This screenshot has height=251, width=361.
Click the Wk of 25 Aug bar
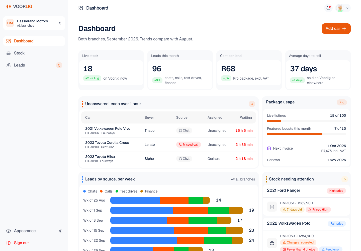click(160, 200)
